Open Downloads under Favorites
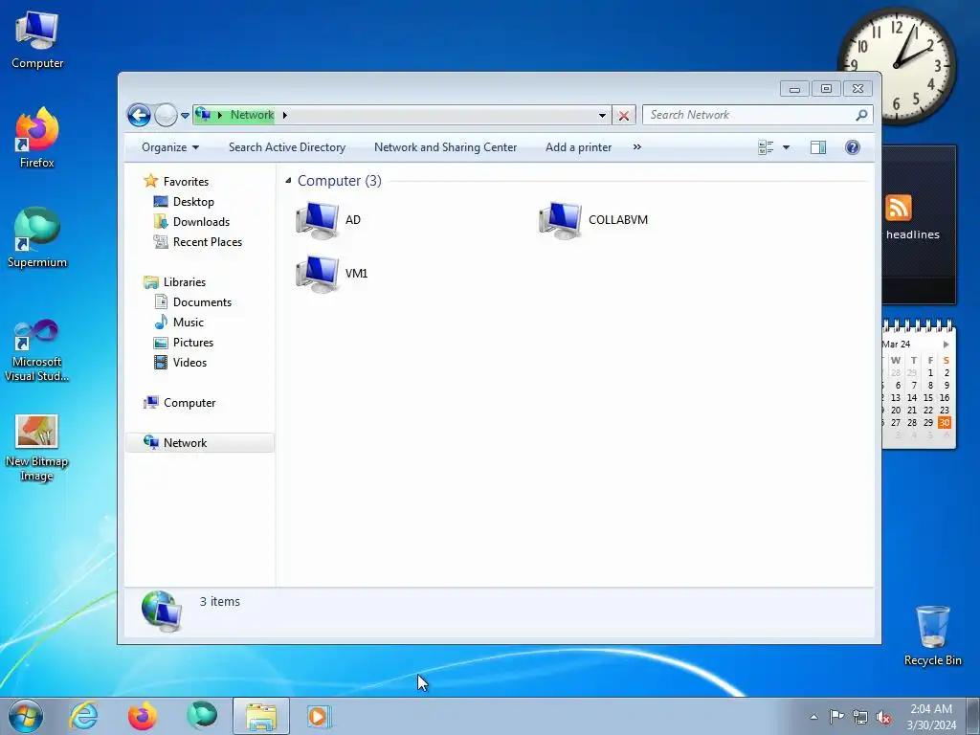Screen dimensions: 980x735 [x=201, y=222]
